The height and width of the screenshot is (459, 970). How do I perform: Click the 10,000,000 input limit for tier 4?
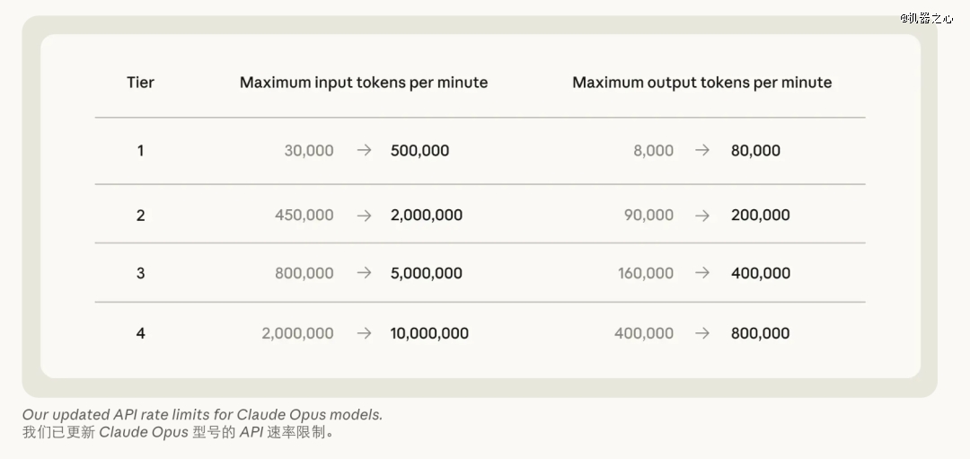click(x=429, y=333)
